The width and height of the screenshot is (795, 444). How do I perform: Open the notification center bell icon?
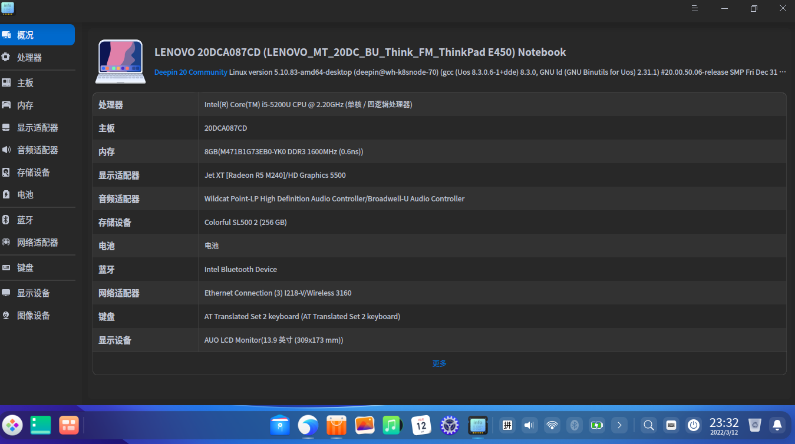777,425
